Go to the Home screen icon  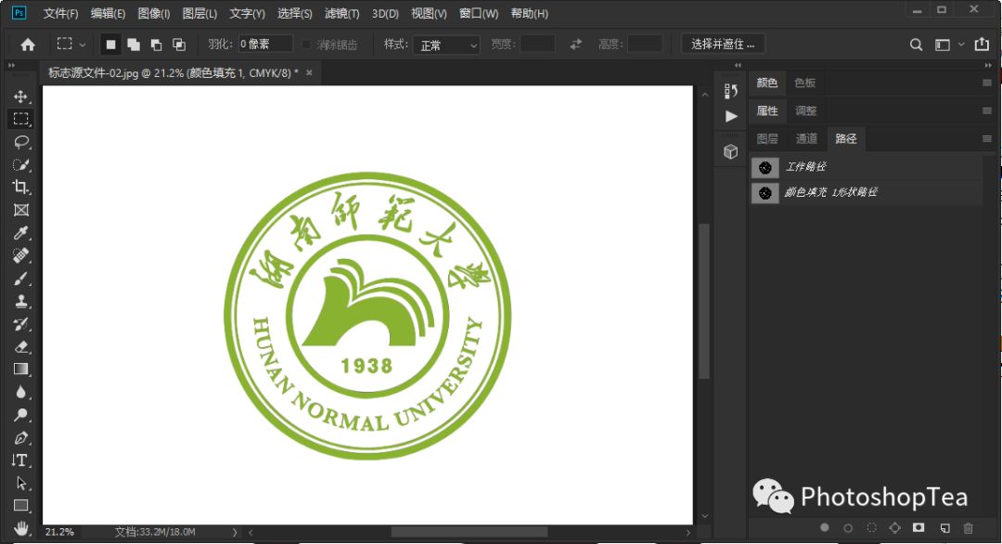[x=28, y=45]
